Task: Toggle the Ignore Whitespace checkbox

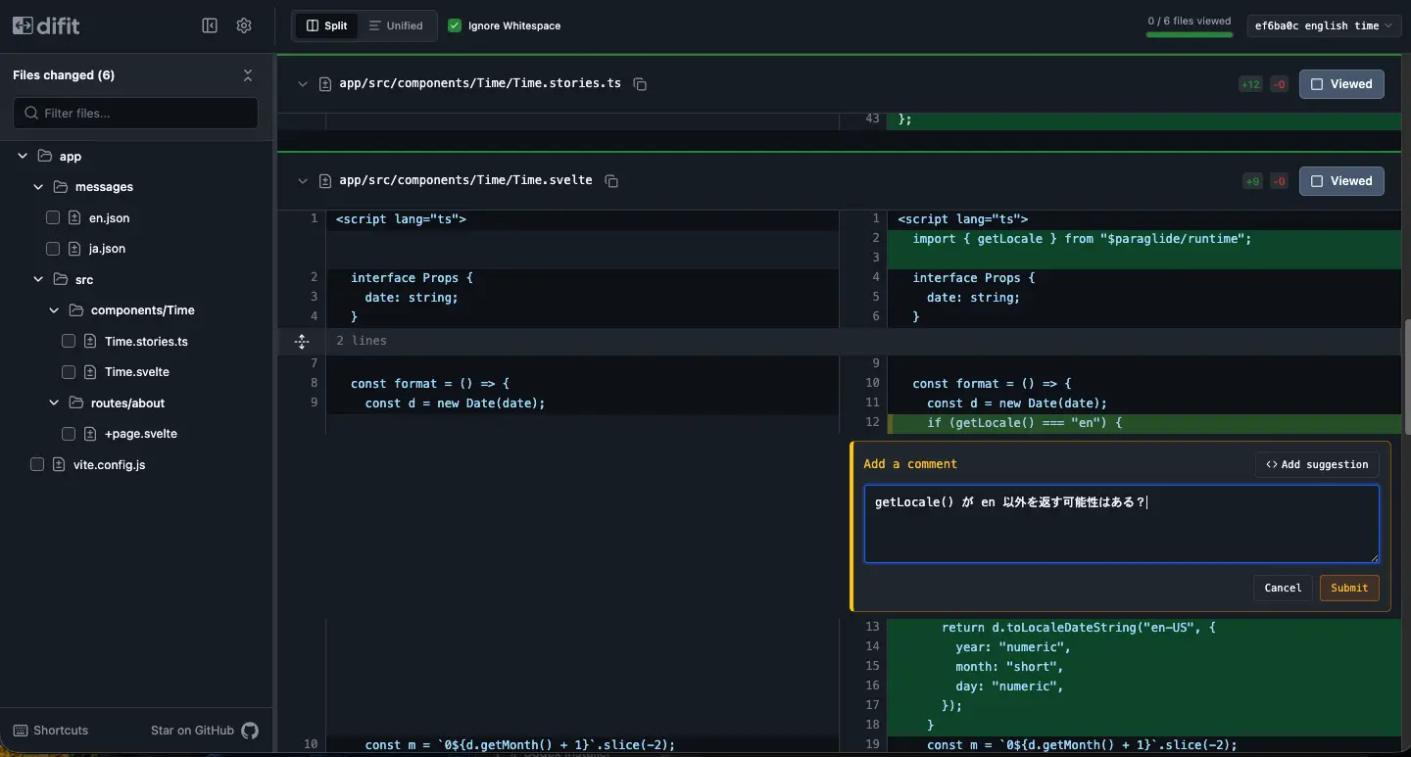Action: pos(455,25)
